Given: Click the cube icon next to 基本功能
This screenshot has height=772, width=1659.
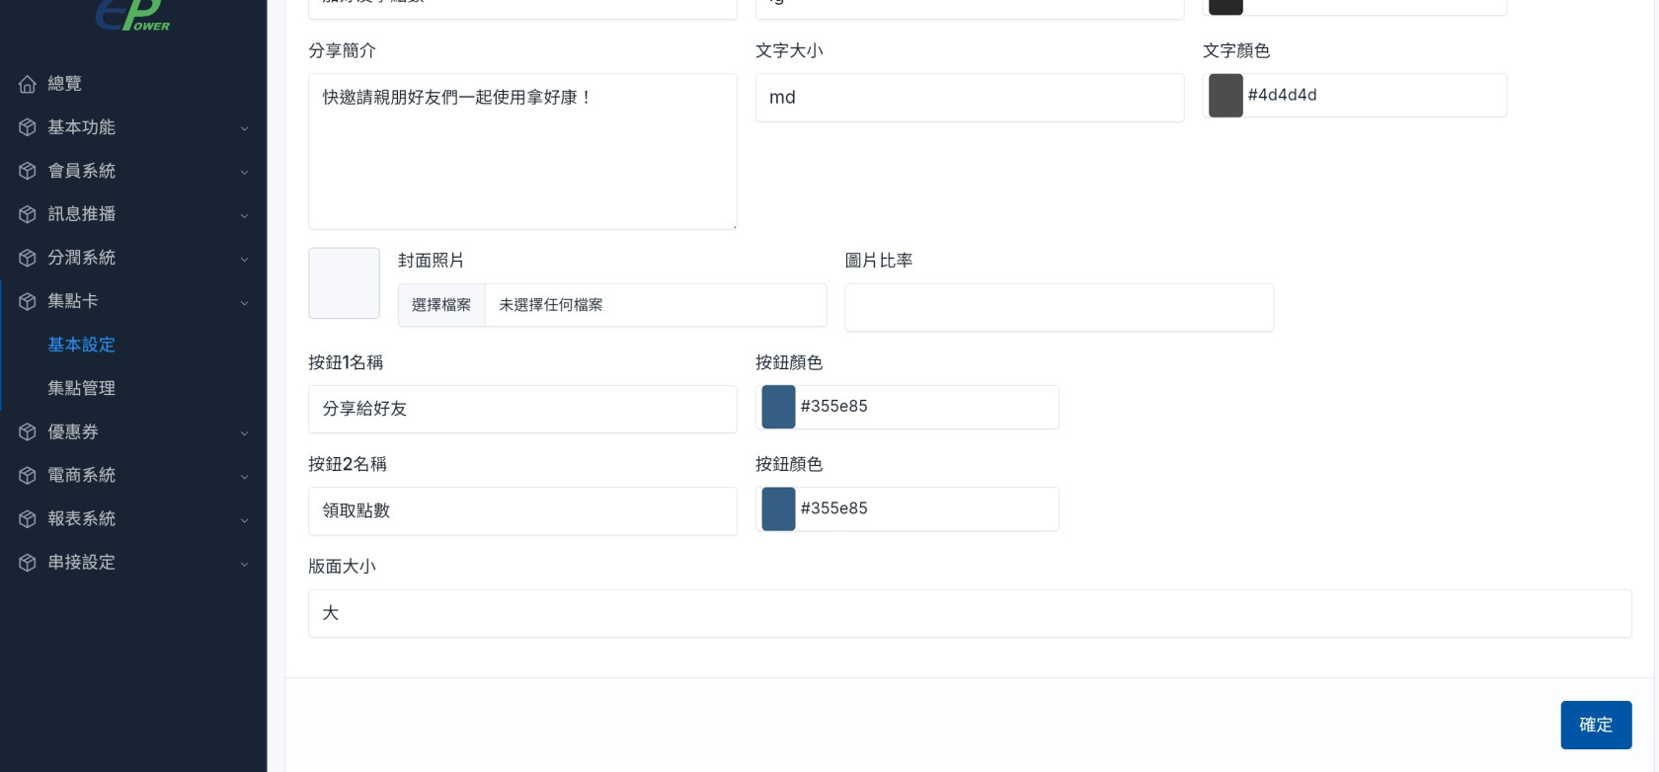Looking at the screenshot, I should click(28, 127).
